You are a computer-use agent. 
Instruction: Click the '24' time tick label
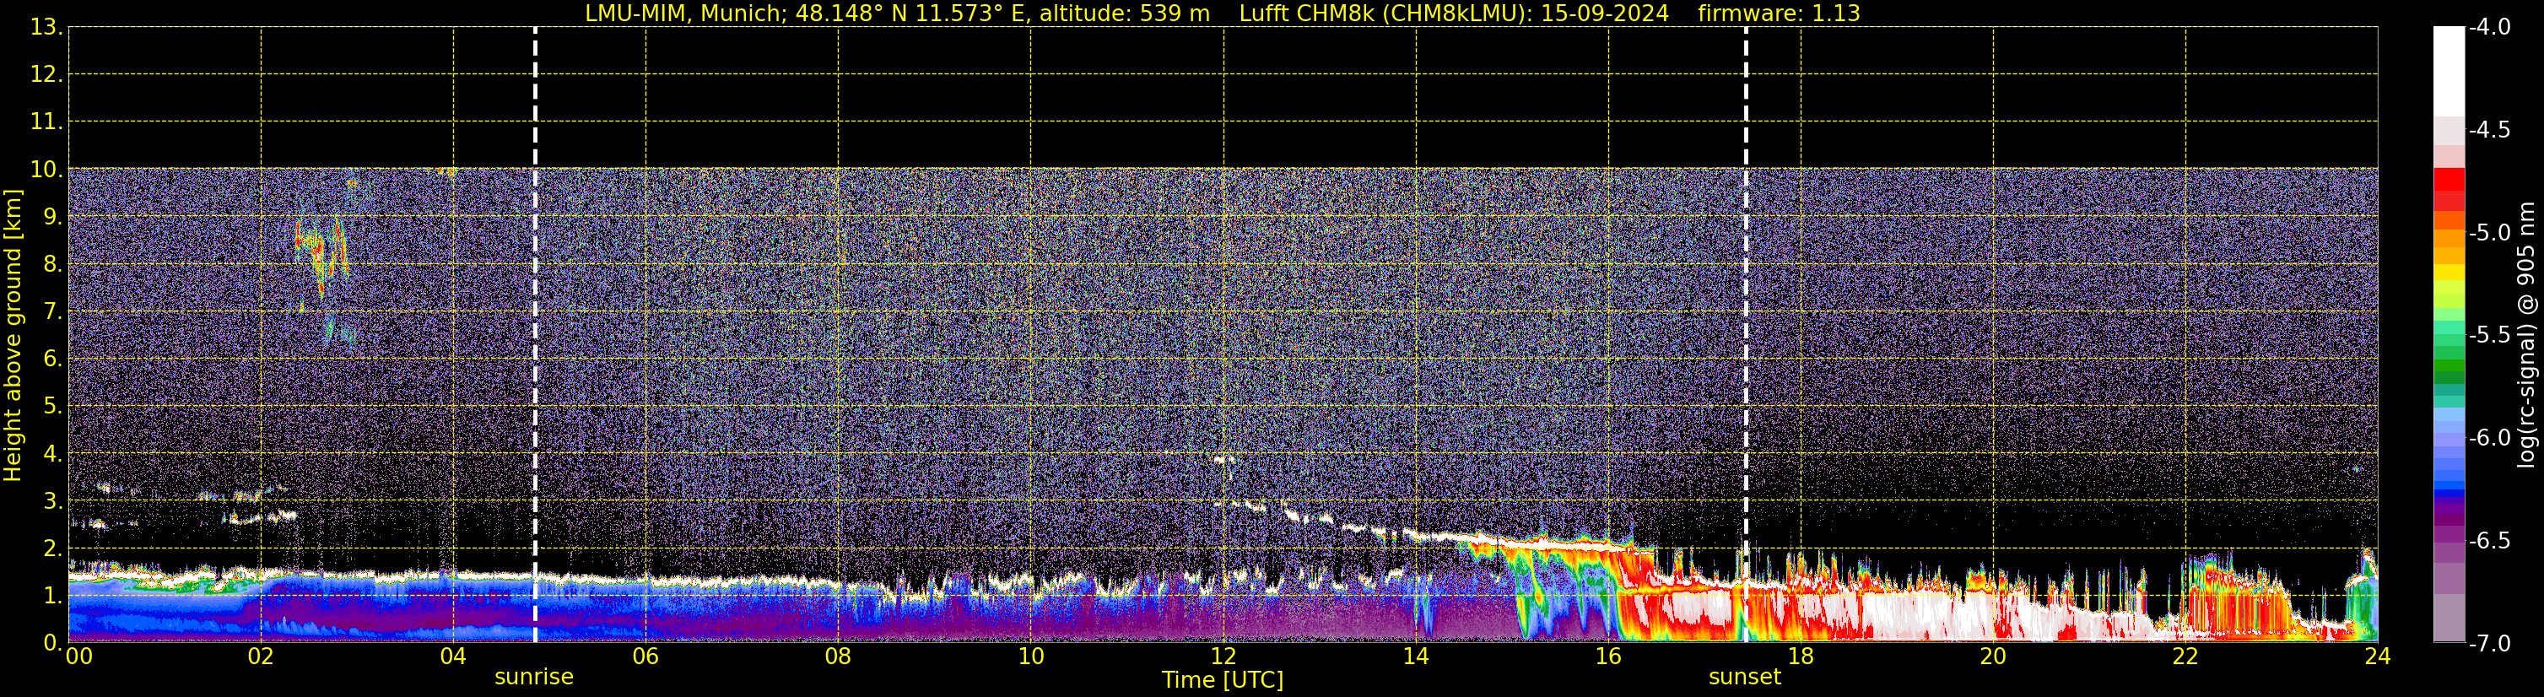click(x=2378, y=656)
